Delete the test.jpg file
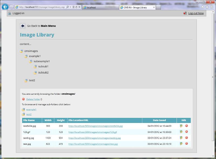This screenshot has width=216, height=159. pyautogui.click(x=187, y=144)
